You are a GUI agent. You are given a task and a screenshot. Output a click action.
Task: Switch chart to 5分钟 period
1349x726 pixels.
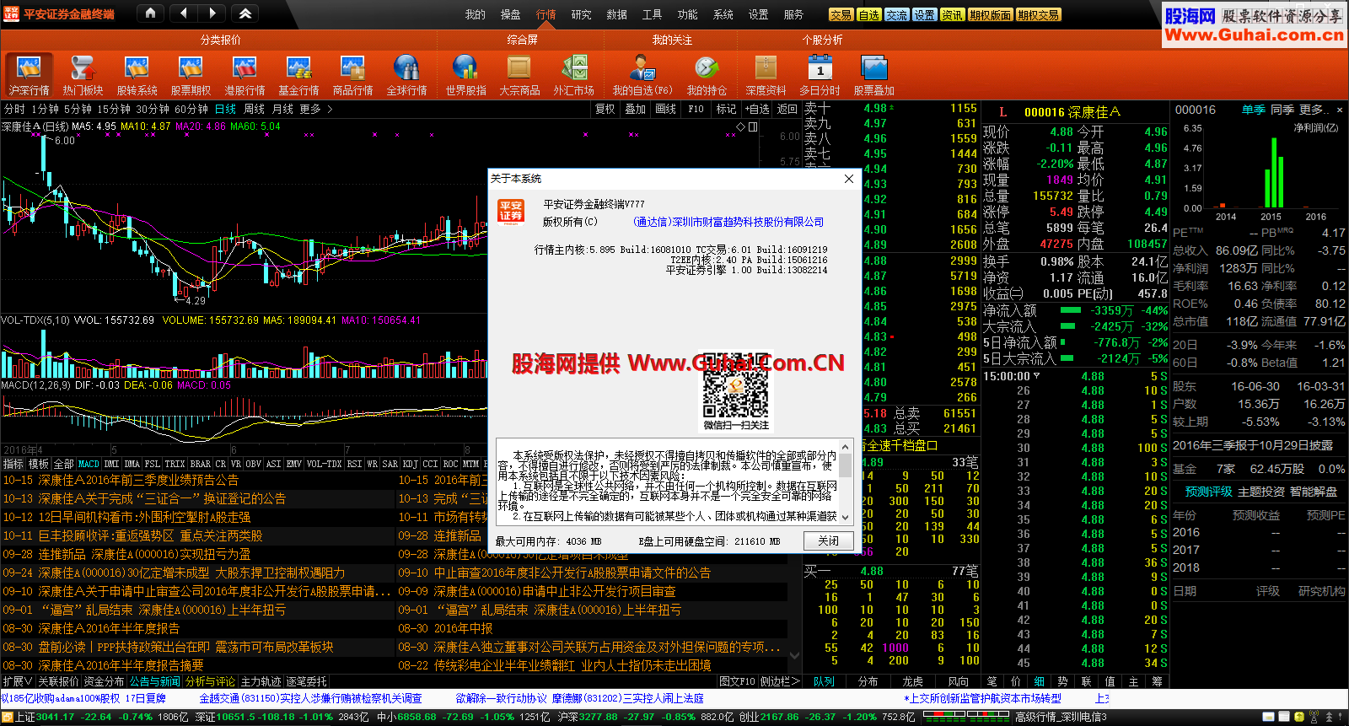click(x=78, y=109)
